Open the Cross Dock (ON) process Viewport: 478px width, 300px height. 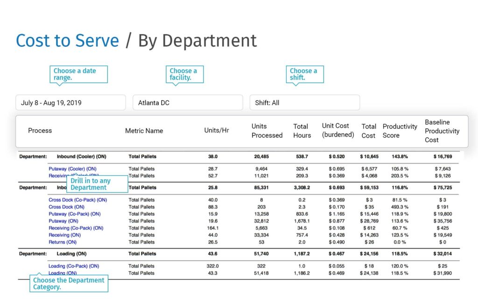[66, 207]
